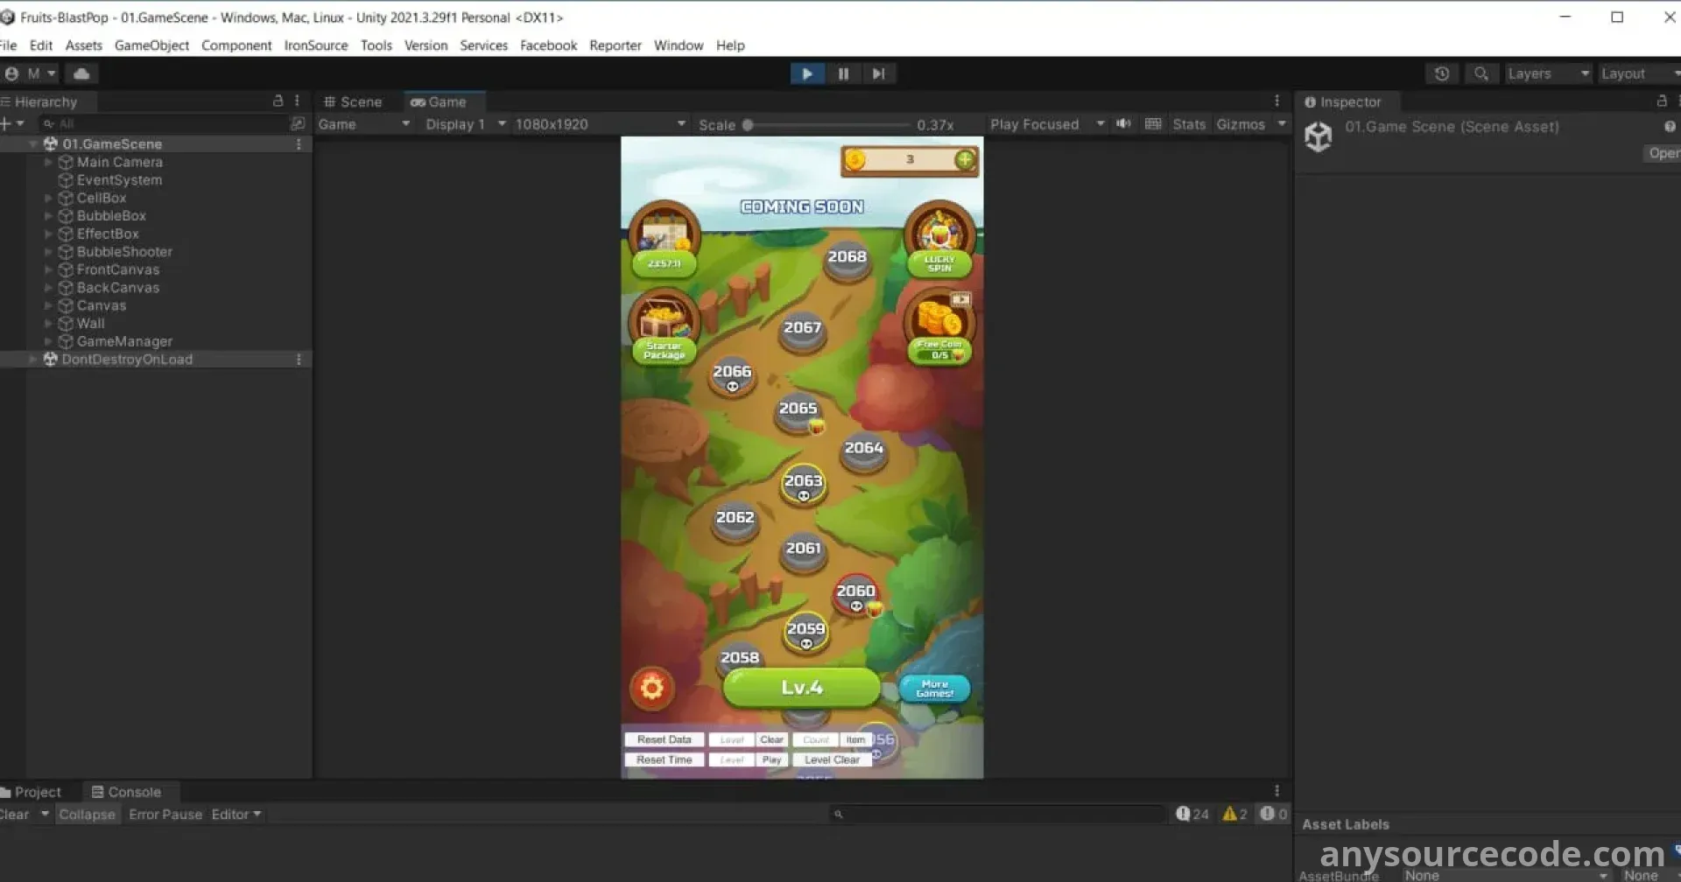The width and height of the screenshot is (1681, 882).
Task: Expand the Main Camera object
Action: pyautogui.click(x=48, y=163)
